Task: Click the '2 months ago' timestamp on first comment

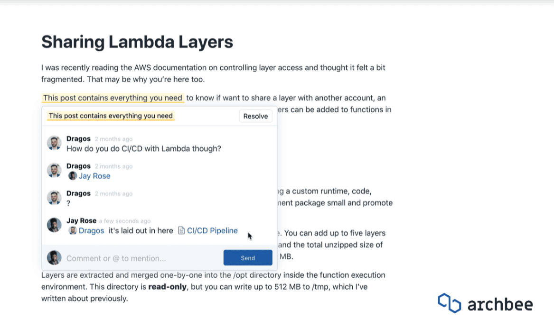Action: (x=113, y=139)
